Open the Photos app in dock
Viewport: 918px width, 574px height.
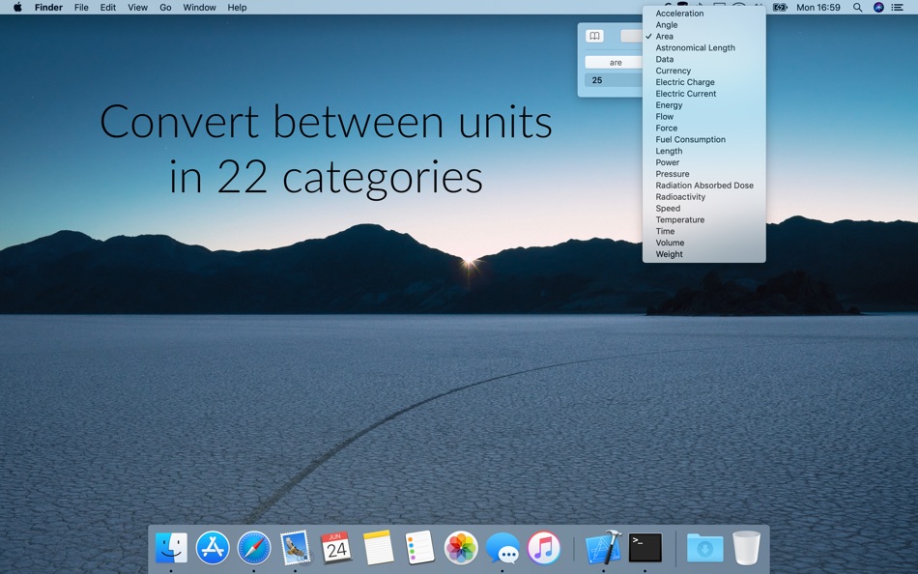coord(461,548)
